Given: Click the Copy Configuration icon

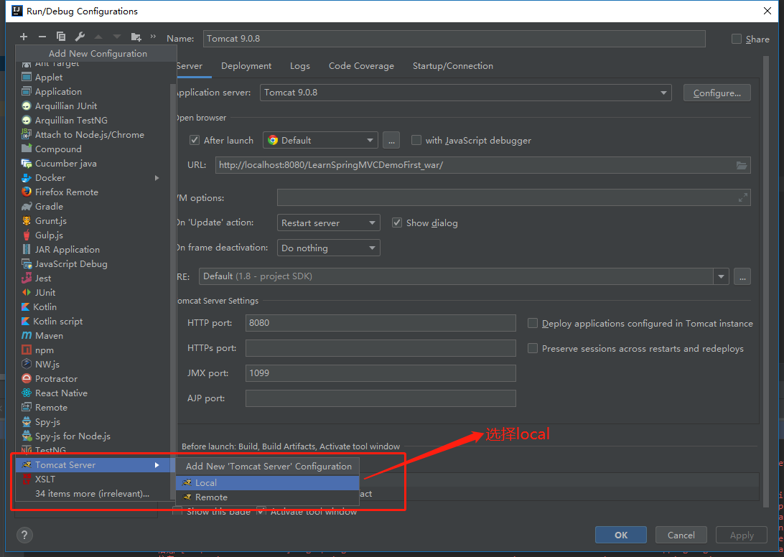Looking at the screenshot, I should pyautogui.click(x=61, y=37).
